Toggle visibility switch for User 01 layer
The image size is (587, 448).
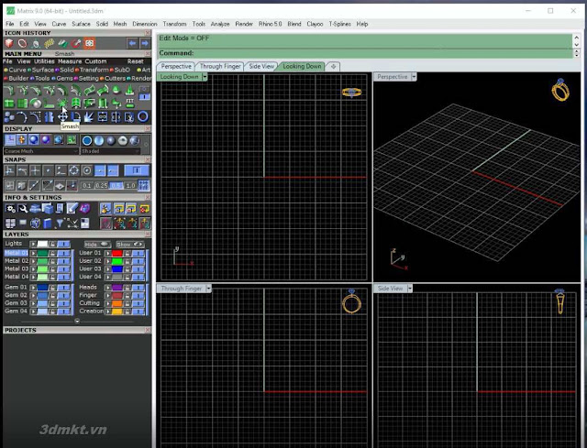pyautogui.click(x=138, y=253)
